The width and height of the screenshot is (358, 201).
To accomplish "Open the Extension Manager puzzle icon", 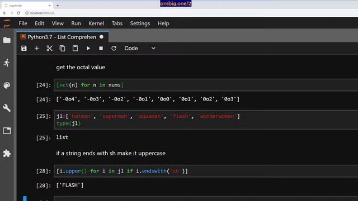I will click(7, 153).
